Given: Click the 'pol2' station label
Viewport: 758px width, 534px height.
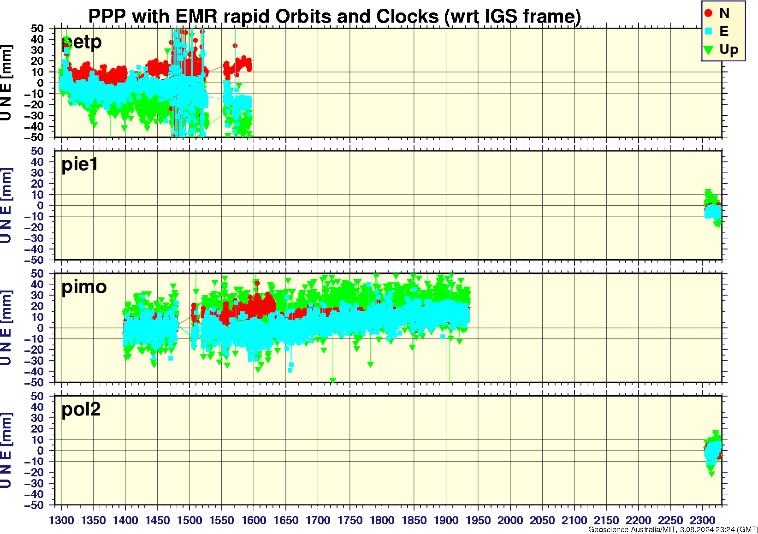Looking at the screenshot, I should (81, 409).
